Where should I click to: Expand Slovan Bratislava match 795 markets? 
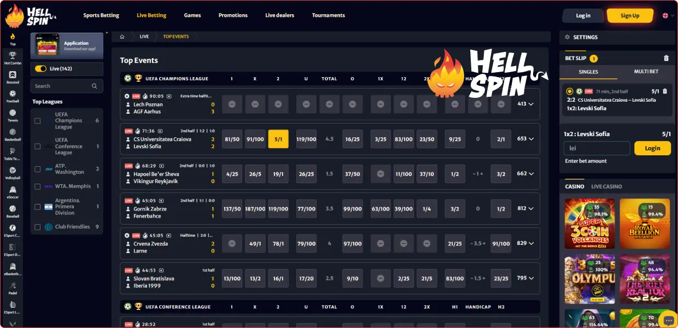525,278
